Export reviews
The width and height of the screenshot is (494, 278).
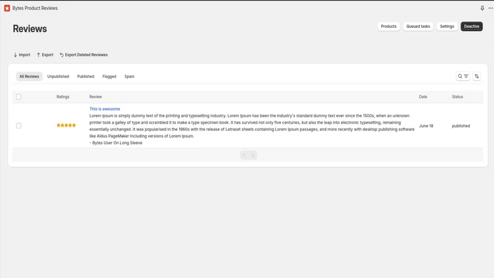coord(44,55)
